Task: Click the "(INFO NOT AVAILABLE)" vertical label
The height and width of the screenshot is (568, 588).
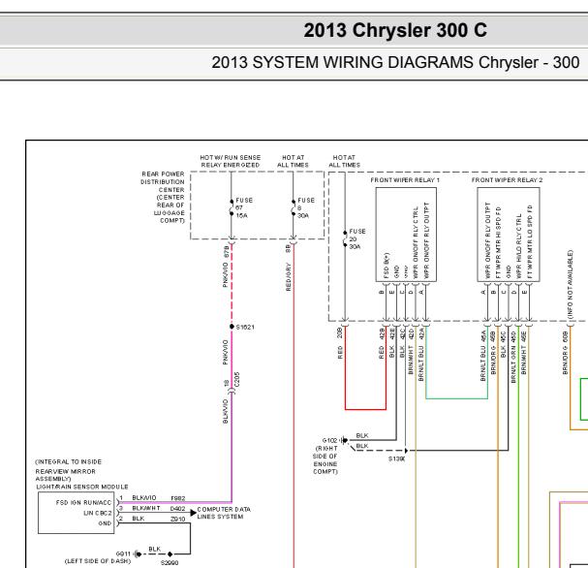Action: click(x=570, y=284)
